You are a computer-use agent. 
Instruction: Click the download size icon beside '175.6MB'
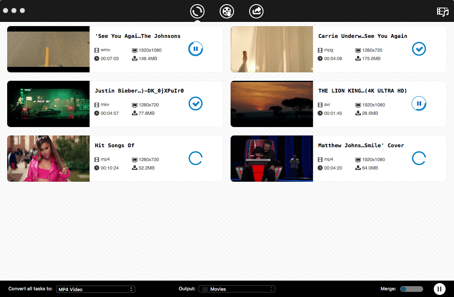358,58
